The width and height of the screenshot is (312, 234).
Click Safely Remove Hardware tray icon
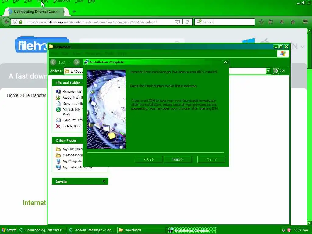[x=284, y=230]
